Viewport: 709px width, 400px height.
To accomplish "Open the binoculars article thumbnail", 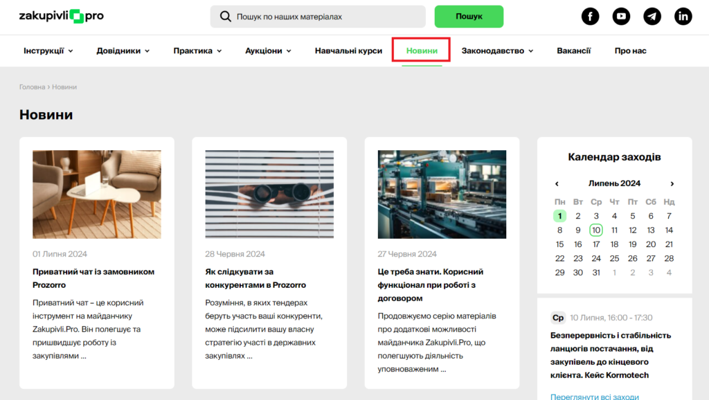I will pos(269,194).
